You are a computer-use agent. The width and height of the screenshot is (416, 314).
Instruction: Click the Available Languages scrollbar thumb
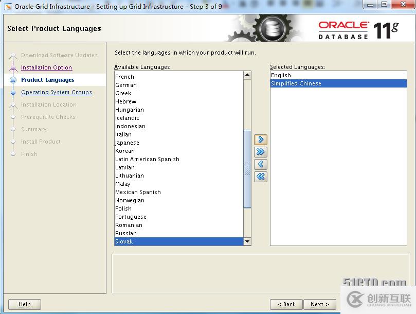247,169
